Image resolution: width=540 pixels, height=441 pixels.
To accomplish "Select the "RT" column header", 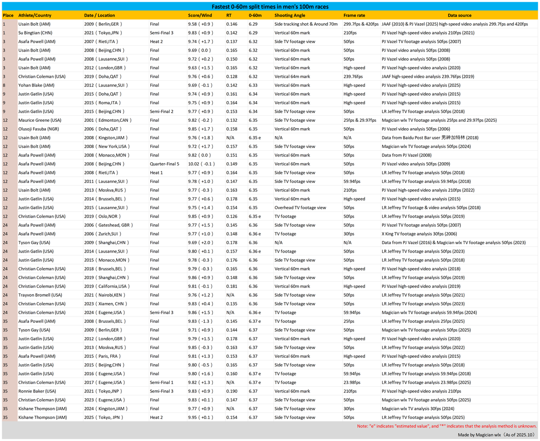I will coord(229,15).
